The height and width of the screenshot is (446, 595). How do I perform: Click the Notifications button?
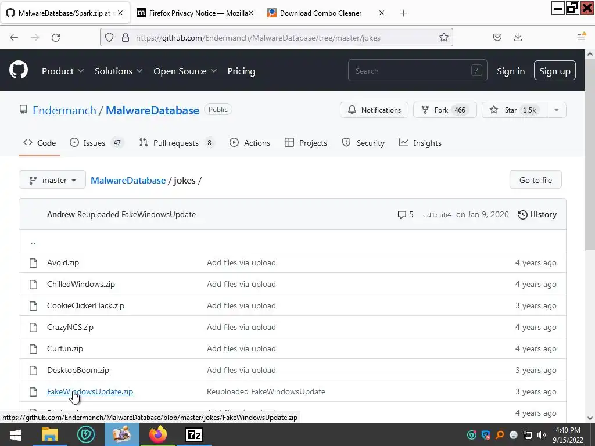(x=374, y=110)
